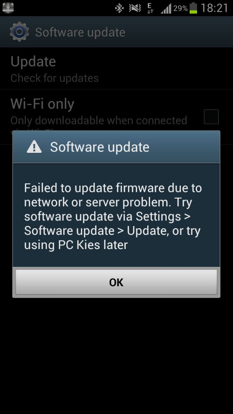Tap the OK button in dialog
This screenshot has width=233, height=414.
(x=116, y=282)
